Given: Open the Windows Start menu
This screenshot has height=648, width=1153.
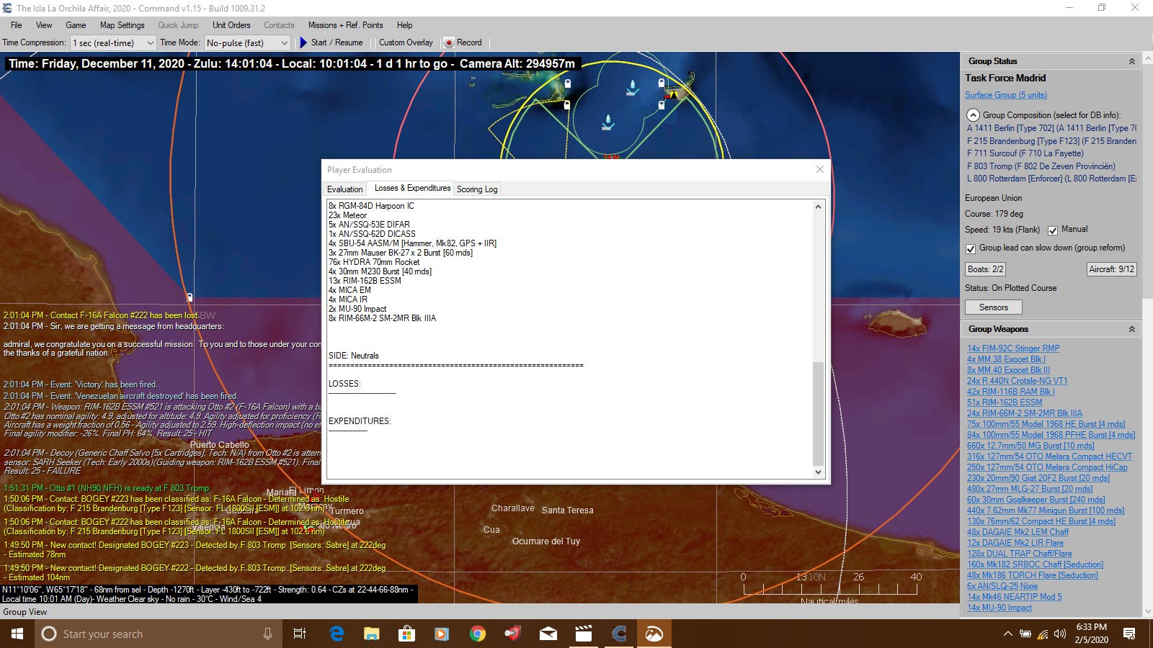Looking at the screenshot, I should [17, 634].
